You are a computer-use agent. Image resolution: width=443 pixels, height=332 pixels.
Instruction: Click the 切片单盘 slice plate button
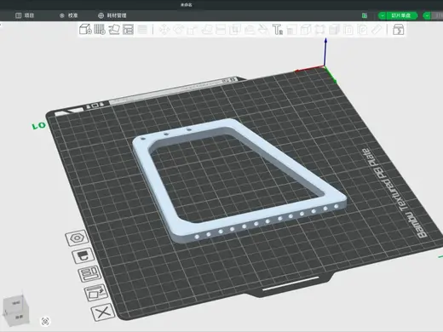pyautogui.click(x=401, y=15)
